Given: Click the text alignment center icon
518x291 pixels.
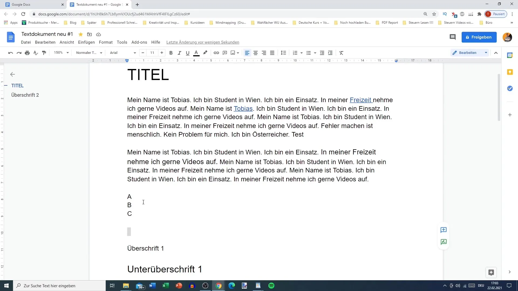Looking at the screenshot, I should 256,53.
